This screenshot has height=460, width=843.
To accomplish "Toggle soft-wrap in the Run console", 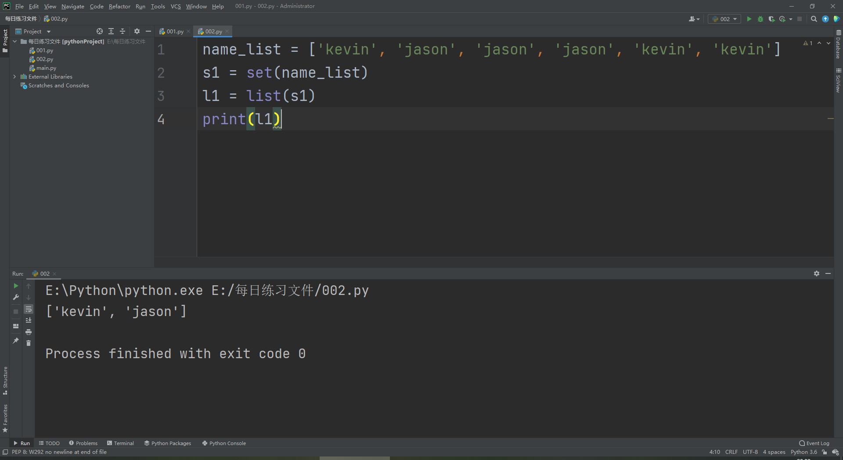I will click(x=29, y=309).
